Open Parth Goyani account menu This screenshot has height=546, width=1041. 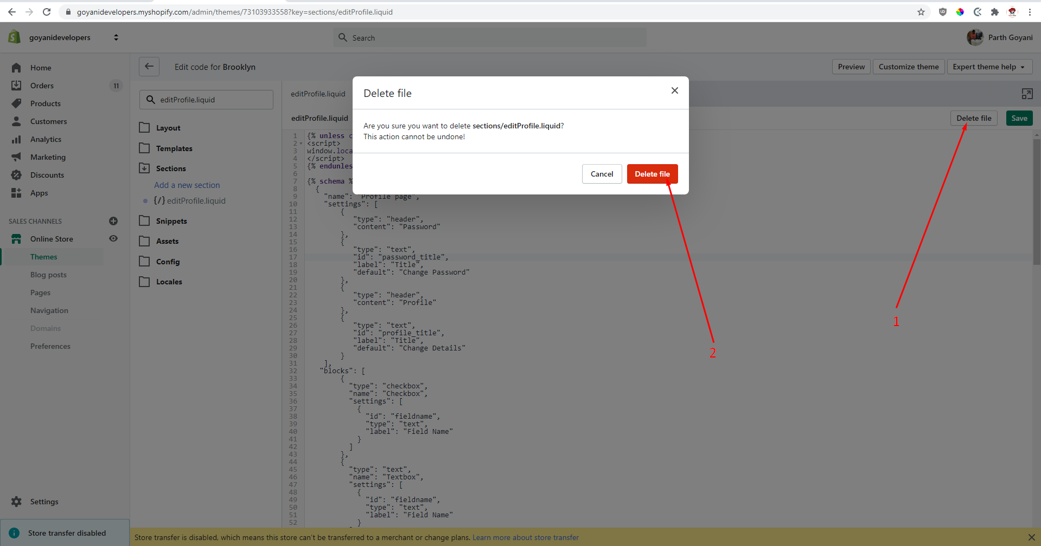(1000, 37)
